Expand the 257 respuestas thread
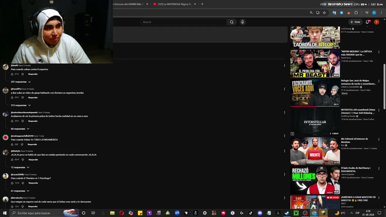The height and width of the screenshot is (217, 386). point(21,82)
